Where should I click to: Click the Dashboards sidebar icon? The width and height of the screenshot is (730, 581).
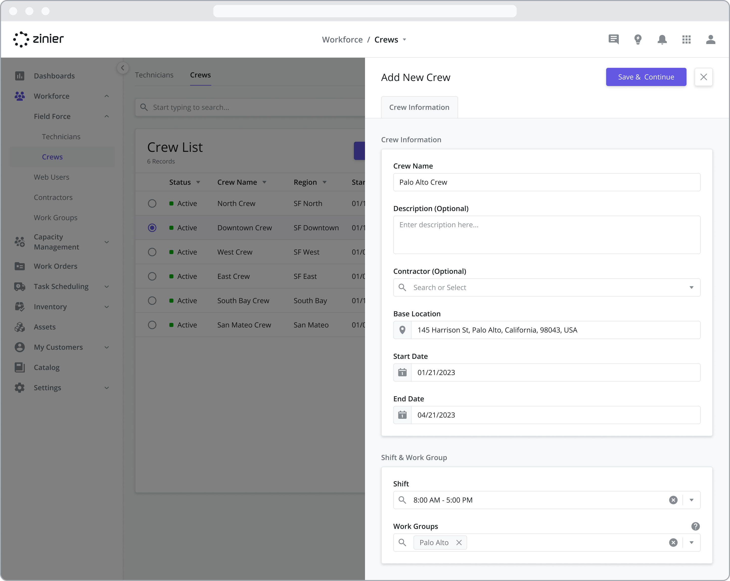coord(20,76)
